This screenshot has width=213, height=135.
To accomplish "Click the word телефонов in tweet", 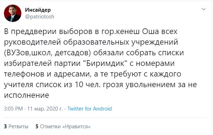I will point(24,74).
